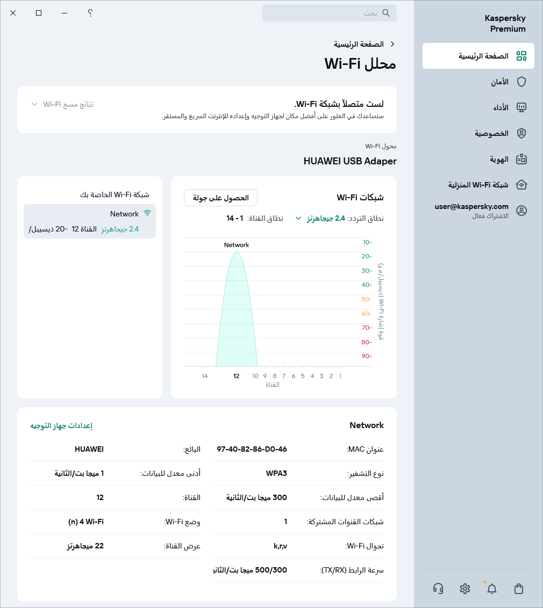Open the الأمان security shield icon
This screenshot has height=608, width=543.
click(x=521, y=82)
